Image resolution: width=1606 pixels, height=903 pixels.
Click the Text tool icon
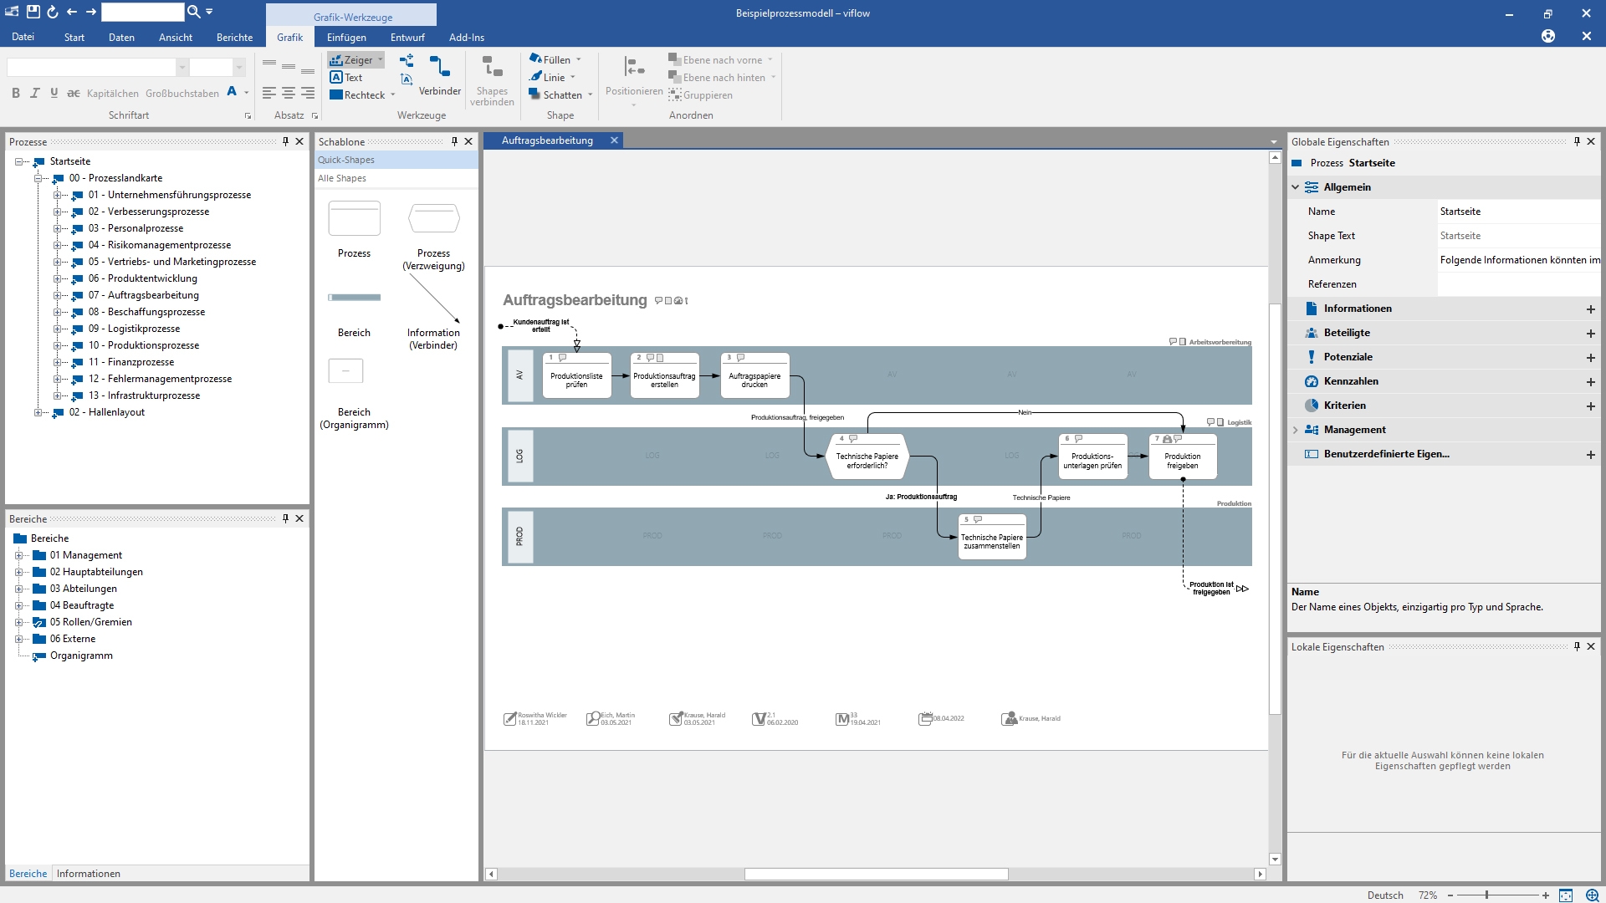[336, 77]
